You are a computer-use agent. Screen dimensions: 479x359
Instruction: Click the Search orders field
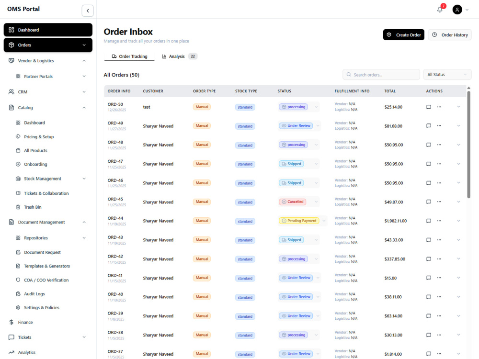coord(381,75)
